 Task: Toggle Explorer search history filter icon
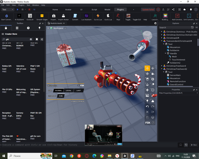click(x=192, y=27)
